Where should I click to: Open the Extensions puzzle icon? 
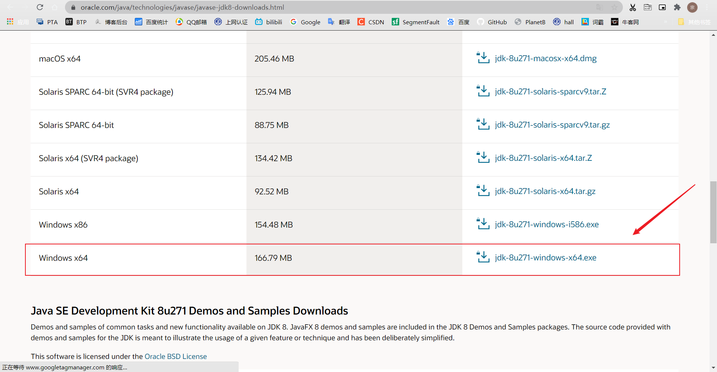tap(677, 7)
